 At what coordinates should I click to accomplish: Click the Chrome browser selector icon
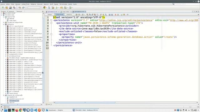tap(44, 7)
